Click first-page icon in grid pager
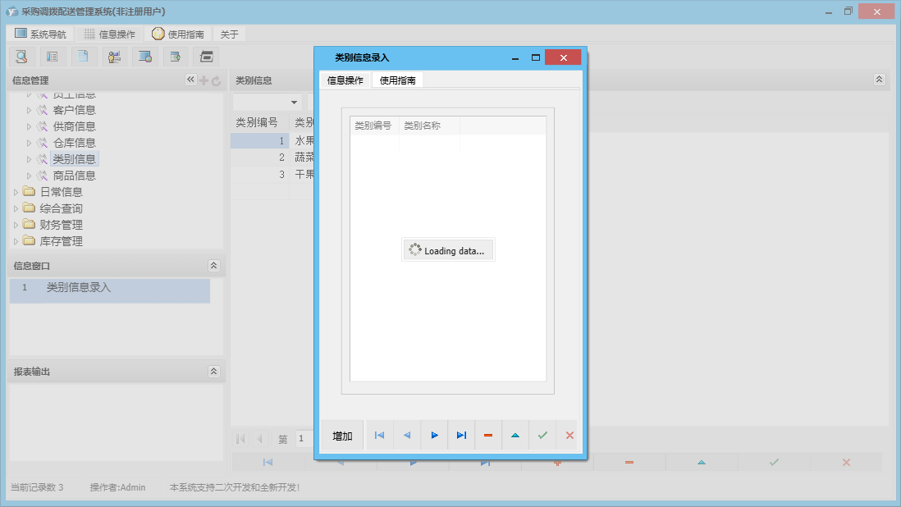 click(x=240, y=439)
